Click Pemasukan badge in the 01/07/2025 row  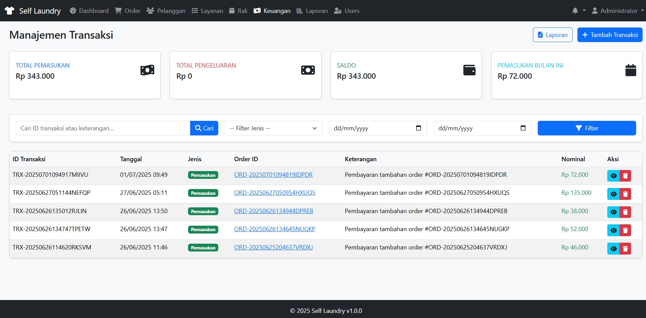point(203,175)
